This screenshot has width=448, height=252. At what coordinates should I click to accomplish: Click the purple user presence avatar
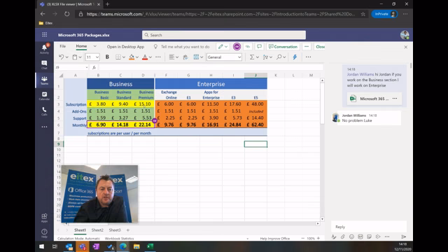(237, 47)
